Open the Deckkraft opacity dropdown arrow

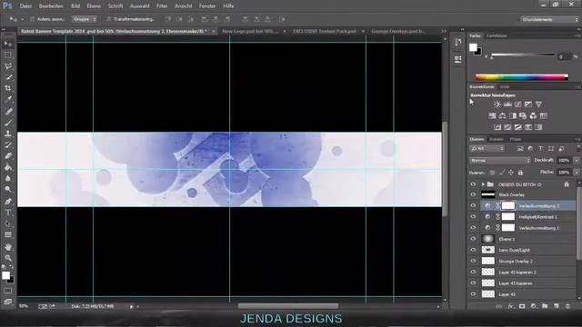[x=577, y=161]
